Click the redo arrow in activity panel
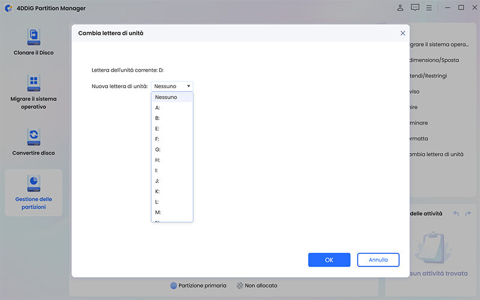Screen dimensions: 480x300 pyautogui.click(x=468, y=214)
